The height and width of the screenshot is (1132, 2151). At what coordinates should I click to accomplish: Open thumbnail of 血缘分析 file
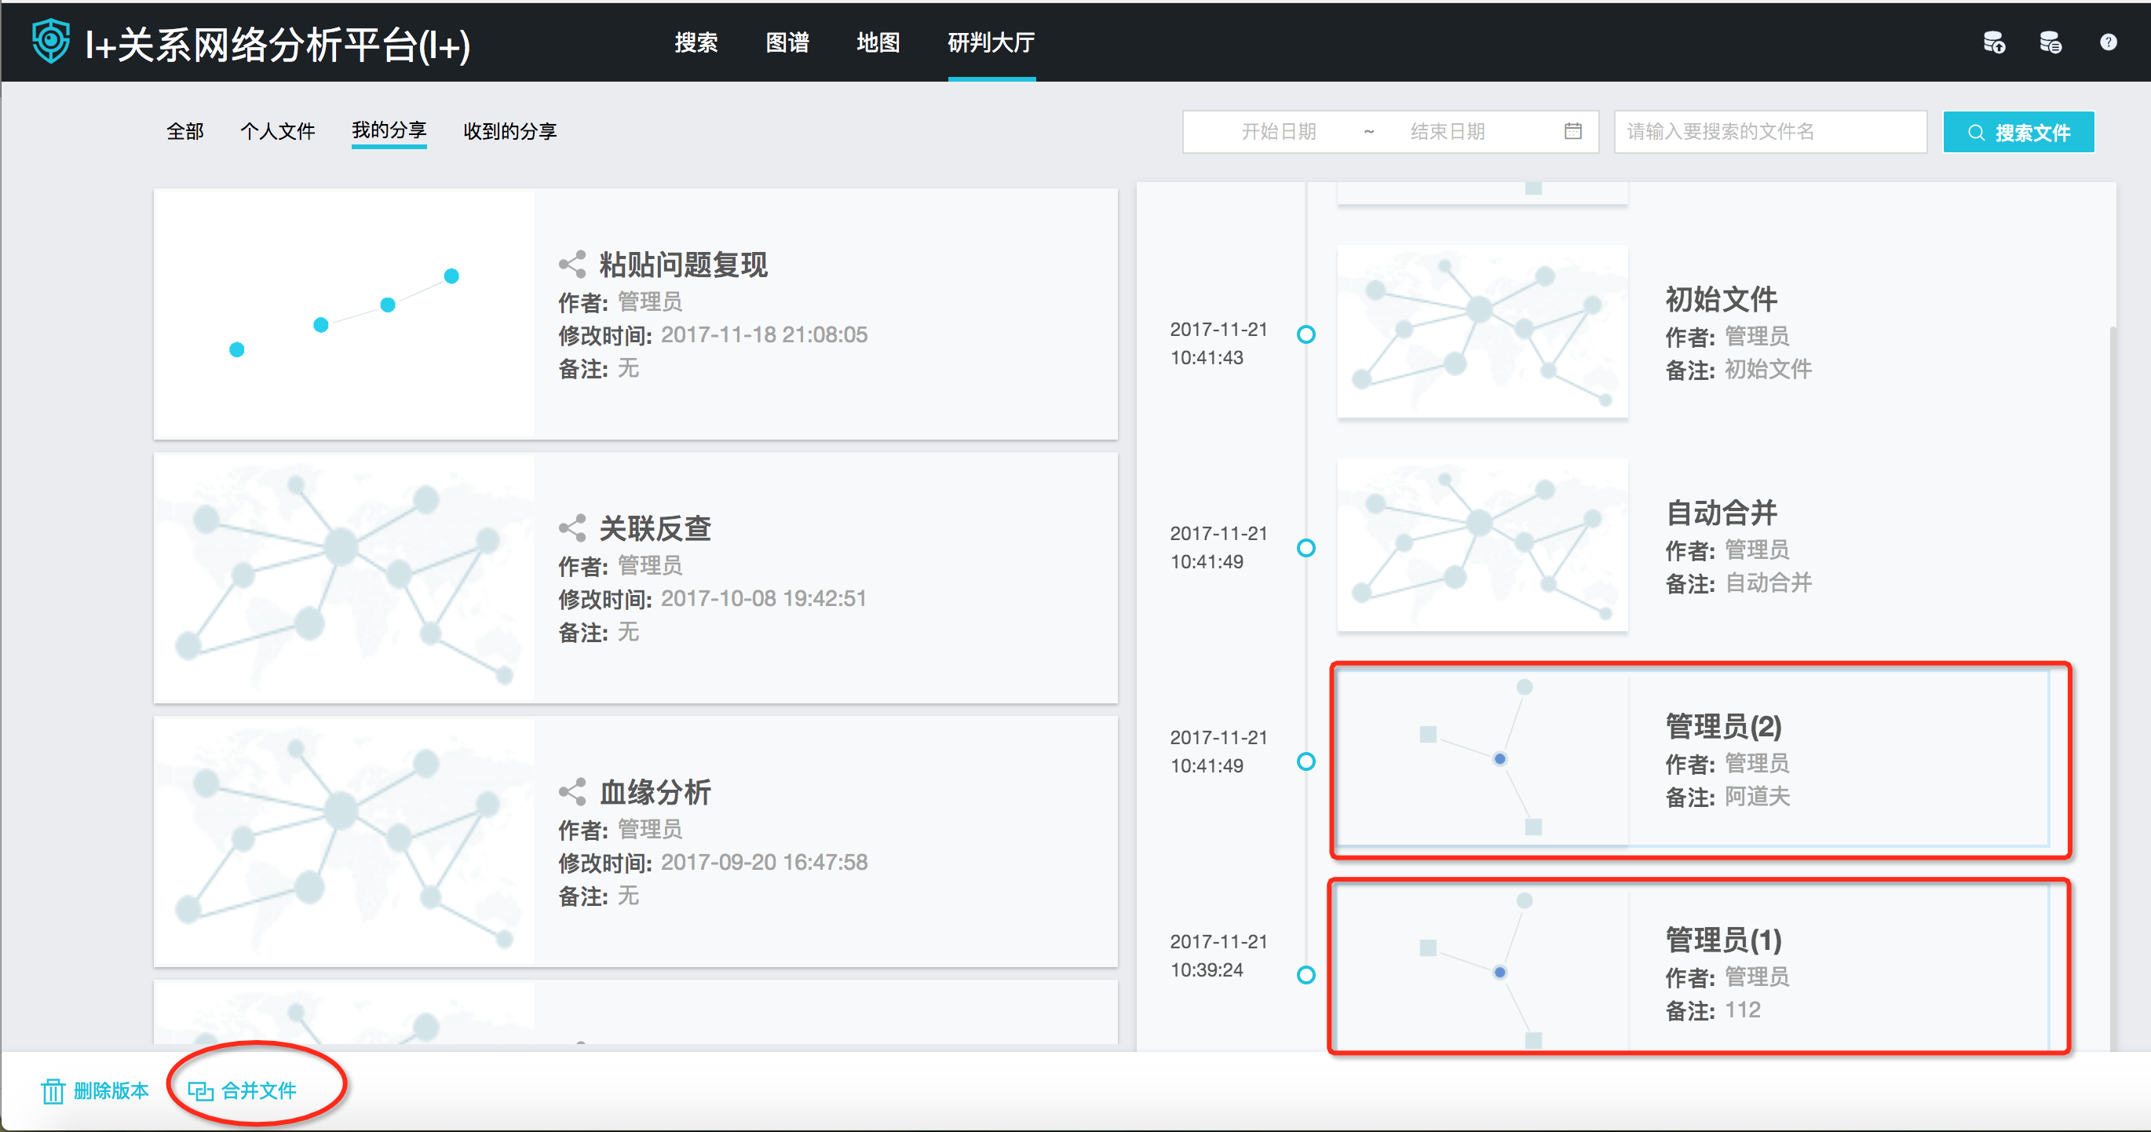point(343,842)
